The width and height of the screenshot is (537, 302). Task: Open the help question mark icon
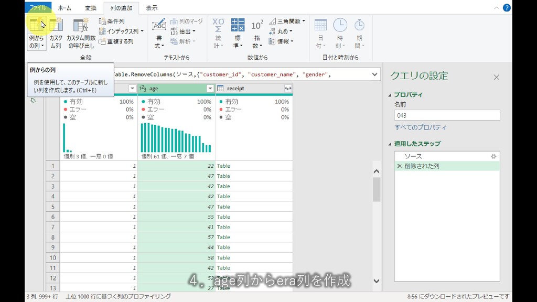coord(507,8)
